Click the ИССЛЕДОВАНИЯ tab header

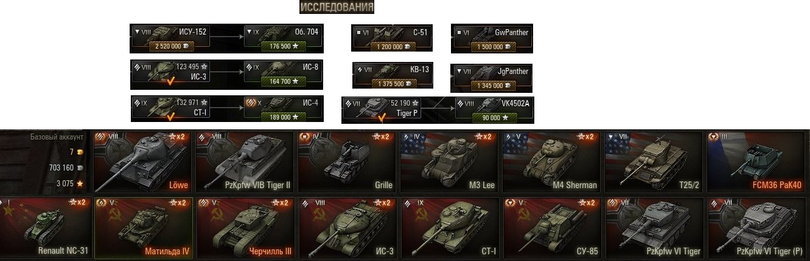point(337,7)
